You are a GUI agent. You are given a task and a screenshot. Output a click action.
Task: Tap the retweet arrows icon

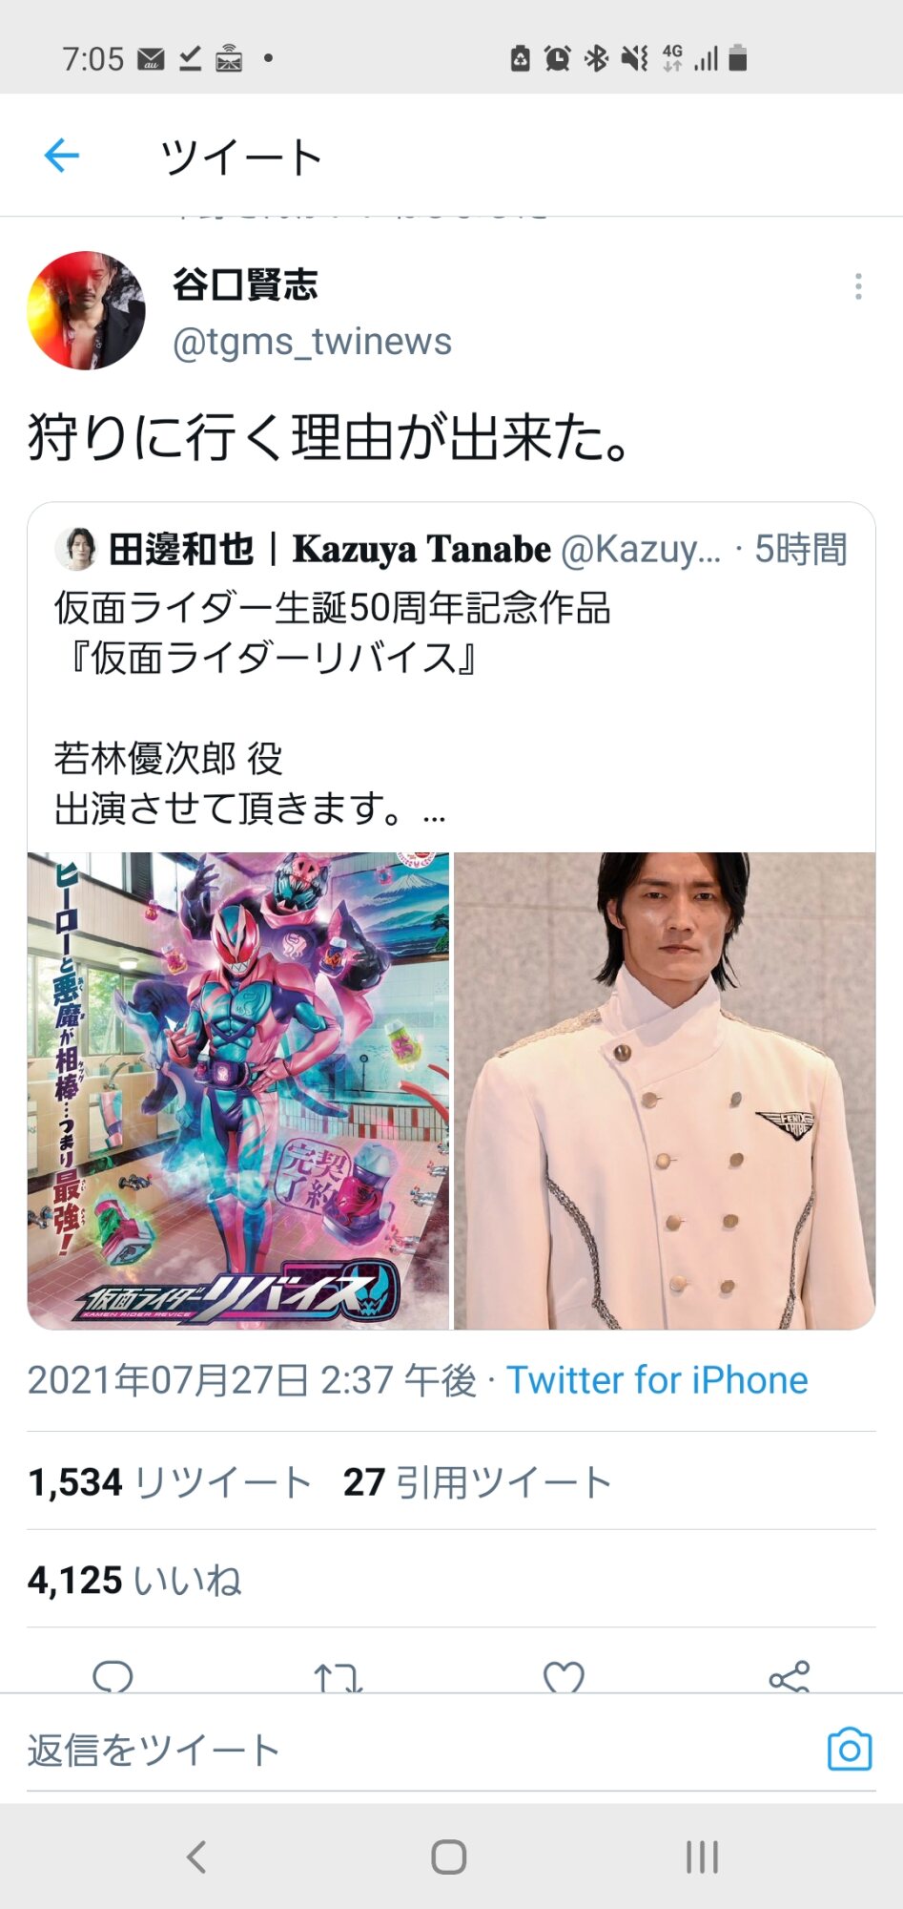[338, 1677]
